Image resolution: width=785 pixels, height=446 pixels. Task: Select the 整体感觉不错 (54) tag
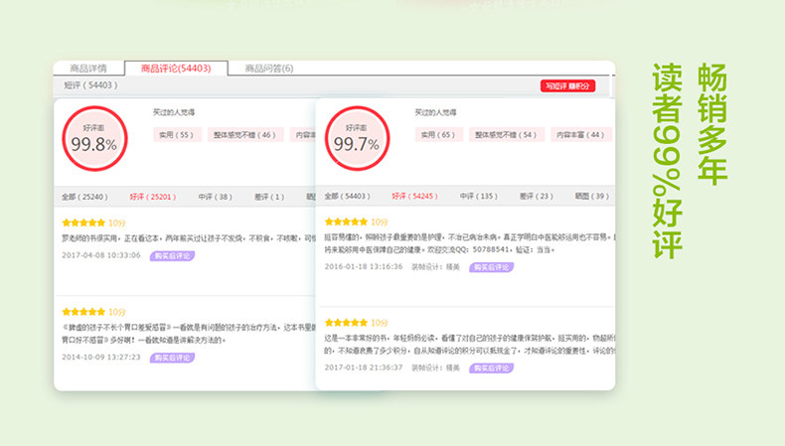click(x=506, y=135)
